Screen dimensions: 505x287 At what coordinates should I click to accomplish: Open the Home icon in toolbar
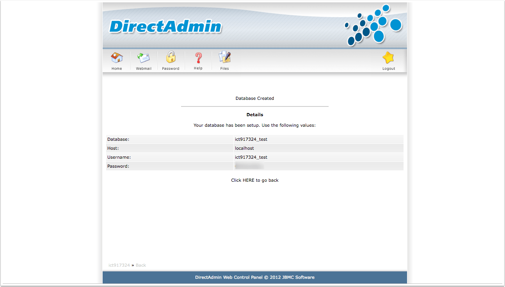[117, 58]
